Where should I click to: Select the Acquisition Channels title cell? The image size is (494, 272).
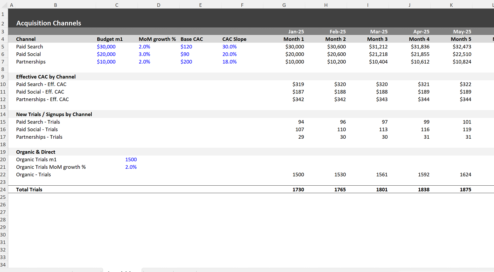tap(49, 23)
